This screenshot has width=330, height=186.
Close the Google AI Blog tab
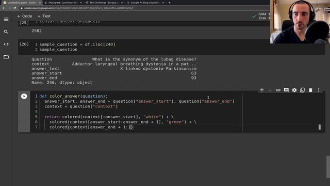coord(163,3)
